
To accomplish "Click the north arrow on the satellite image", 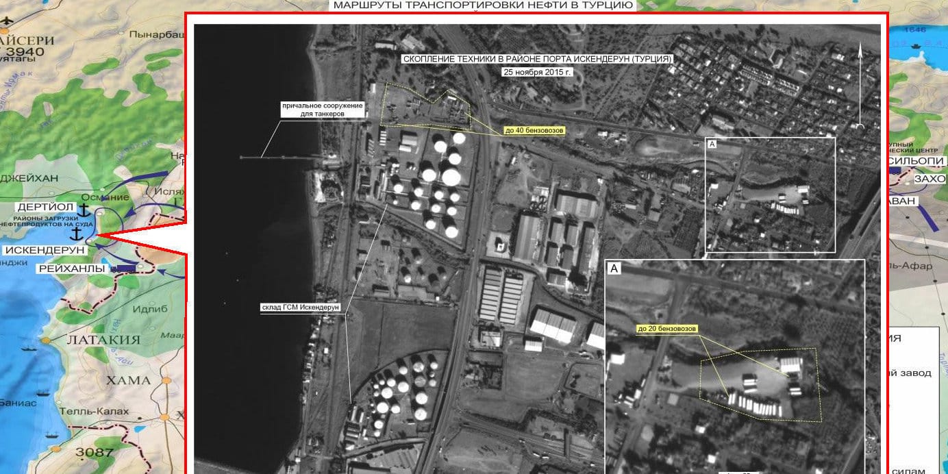I will pos(860,86).
